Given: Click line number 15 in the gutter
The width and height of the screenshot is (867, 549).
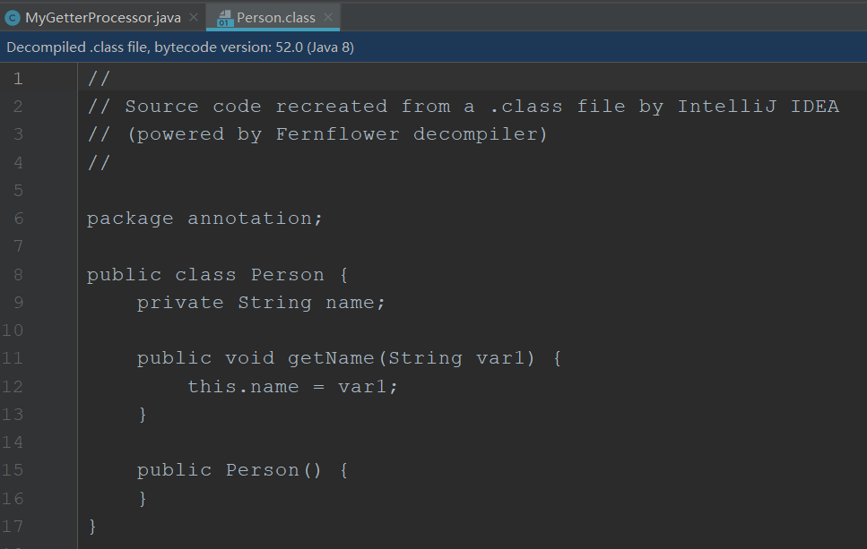Looking at the screenshot, I should click(13, 470).
